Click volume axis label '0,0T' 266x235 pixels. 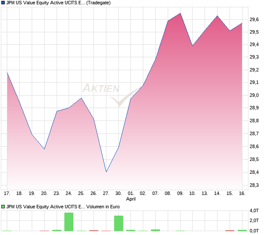254,231
